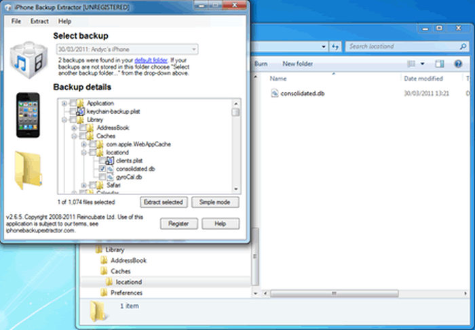Check the Caches checkbox in backup tree
475x330 pixels.
point(83,136)
